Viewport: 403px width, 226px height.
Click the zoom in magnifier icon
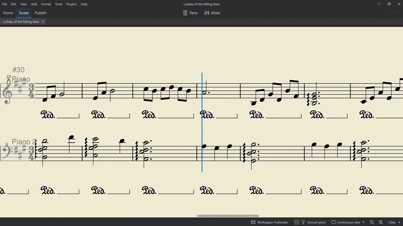click(381, 222)
